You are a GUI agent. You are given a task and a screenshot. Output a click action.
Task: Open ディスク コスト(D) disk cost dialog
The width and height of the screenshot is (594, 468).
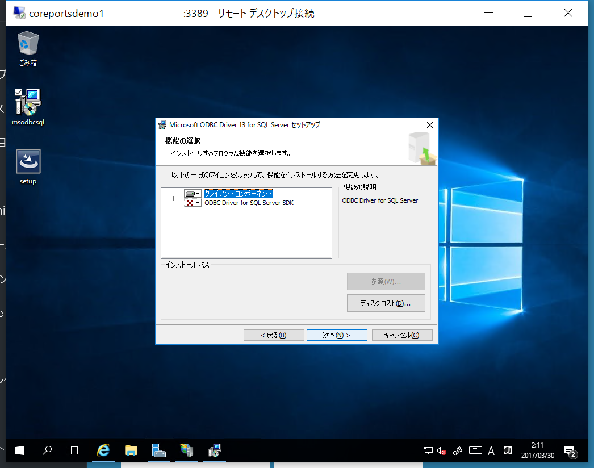pos(386,303)
